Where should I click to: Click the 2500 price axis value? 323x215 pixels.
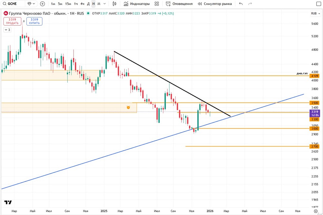tap(315, 159)
